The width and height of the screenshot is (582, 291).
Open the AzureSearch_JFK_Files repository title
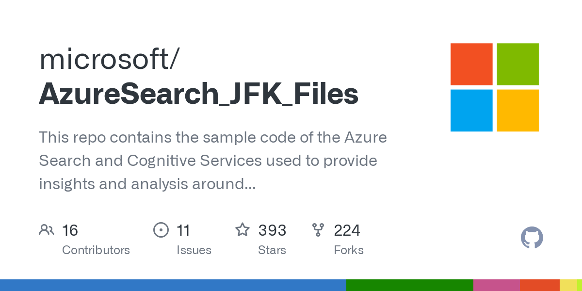coord(199,94)
